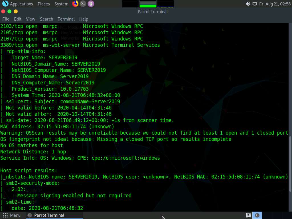292x219 pixels.
Task: Click 'Product_Version: 10.0.17763' line
Action: [50, 89]
